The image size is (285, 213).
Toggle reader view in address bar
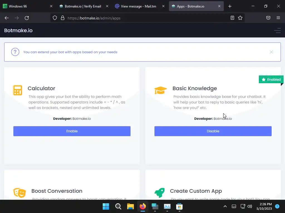pyautogui.click(x=232, y=18)
